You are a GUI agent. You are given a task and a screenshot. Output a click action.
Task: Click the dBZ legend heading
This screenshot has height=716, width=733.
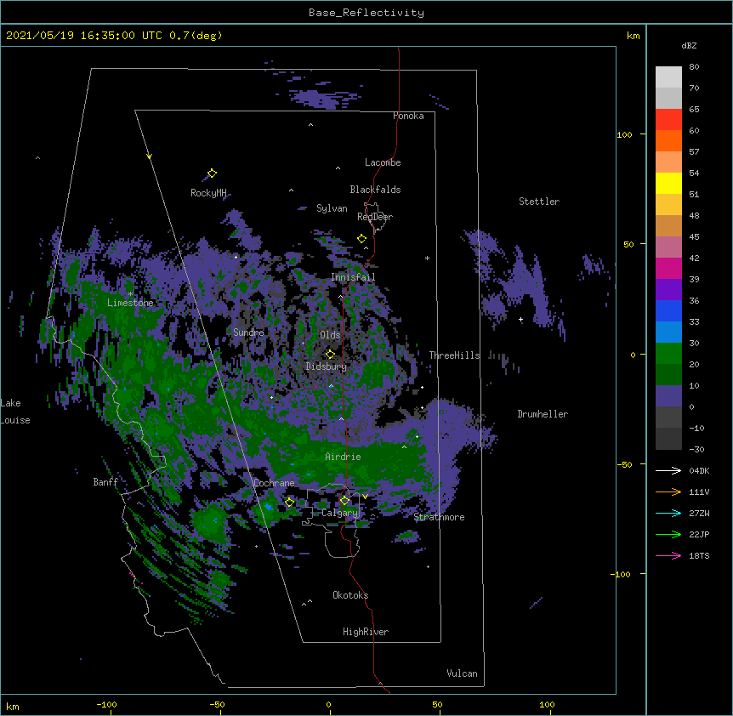[x=689, y=45]
